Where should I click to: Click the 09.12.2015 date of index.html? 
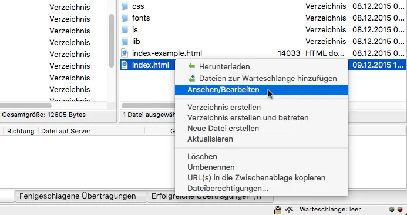pos(378,65)
